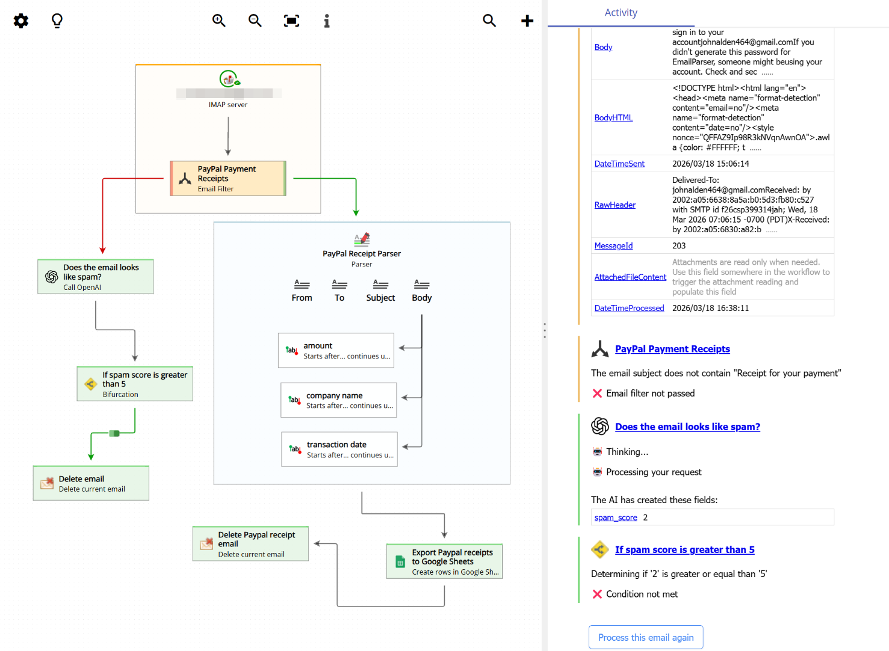Image resolution: width=889 pixels, height=651 pixels.
Task: Fit the workflow to the screen
Action: pos(291,20)
